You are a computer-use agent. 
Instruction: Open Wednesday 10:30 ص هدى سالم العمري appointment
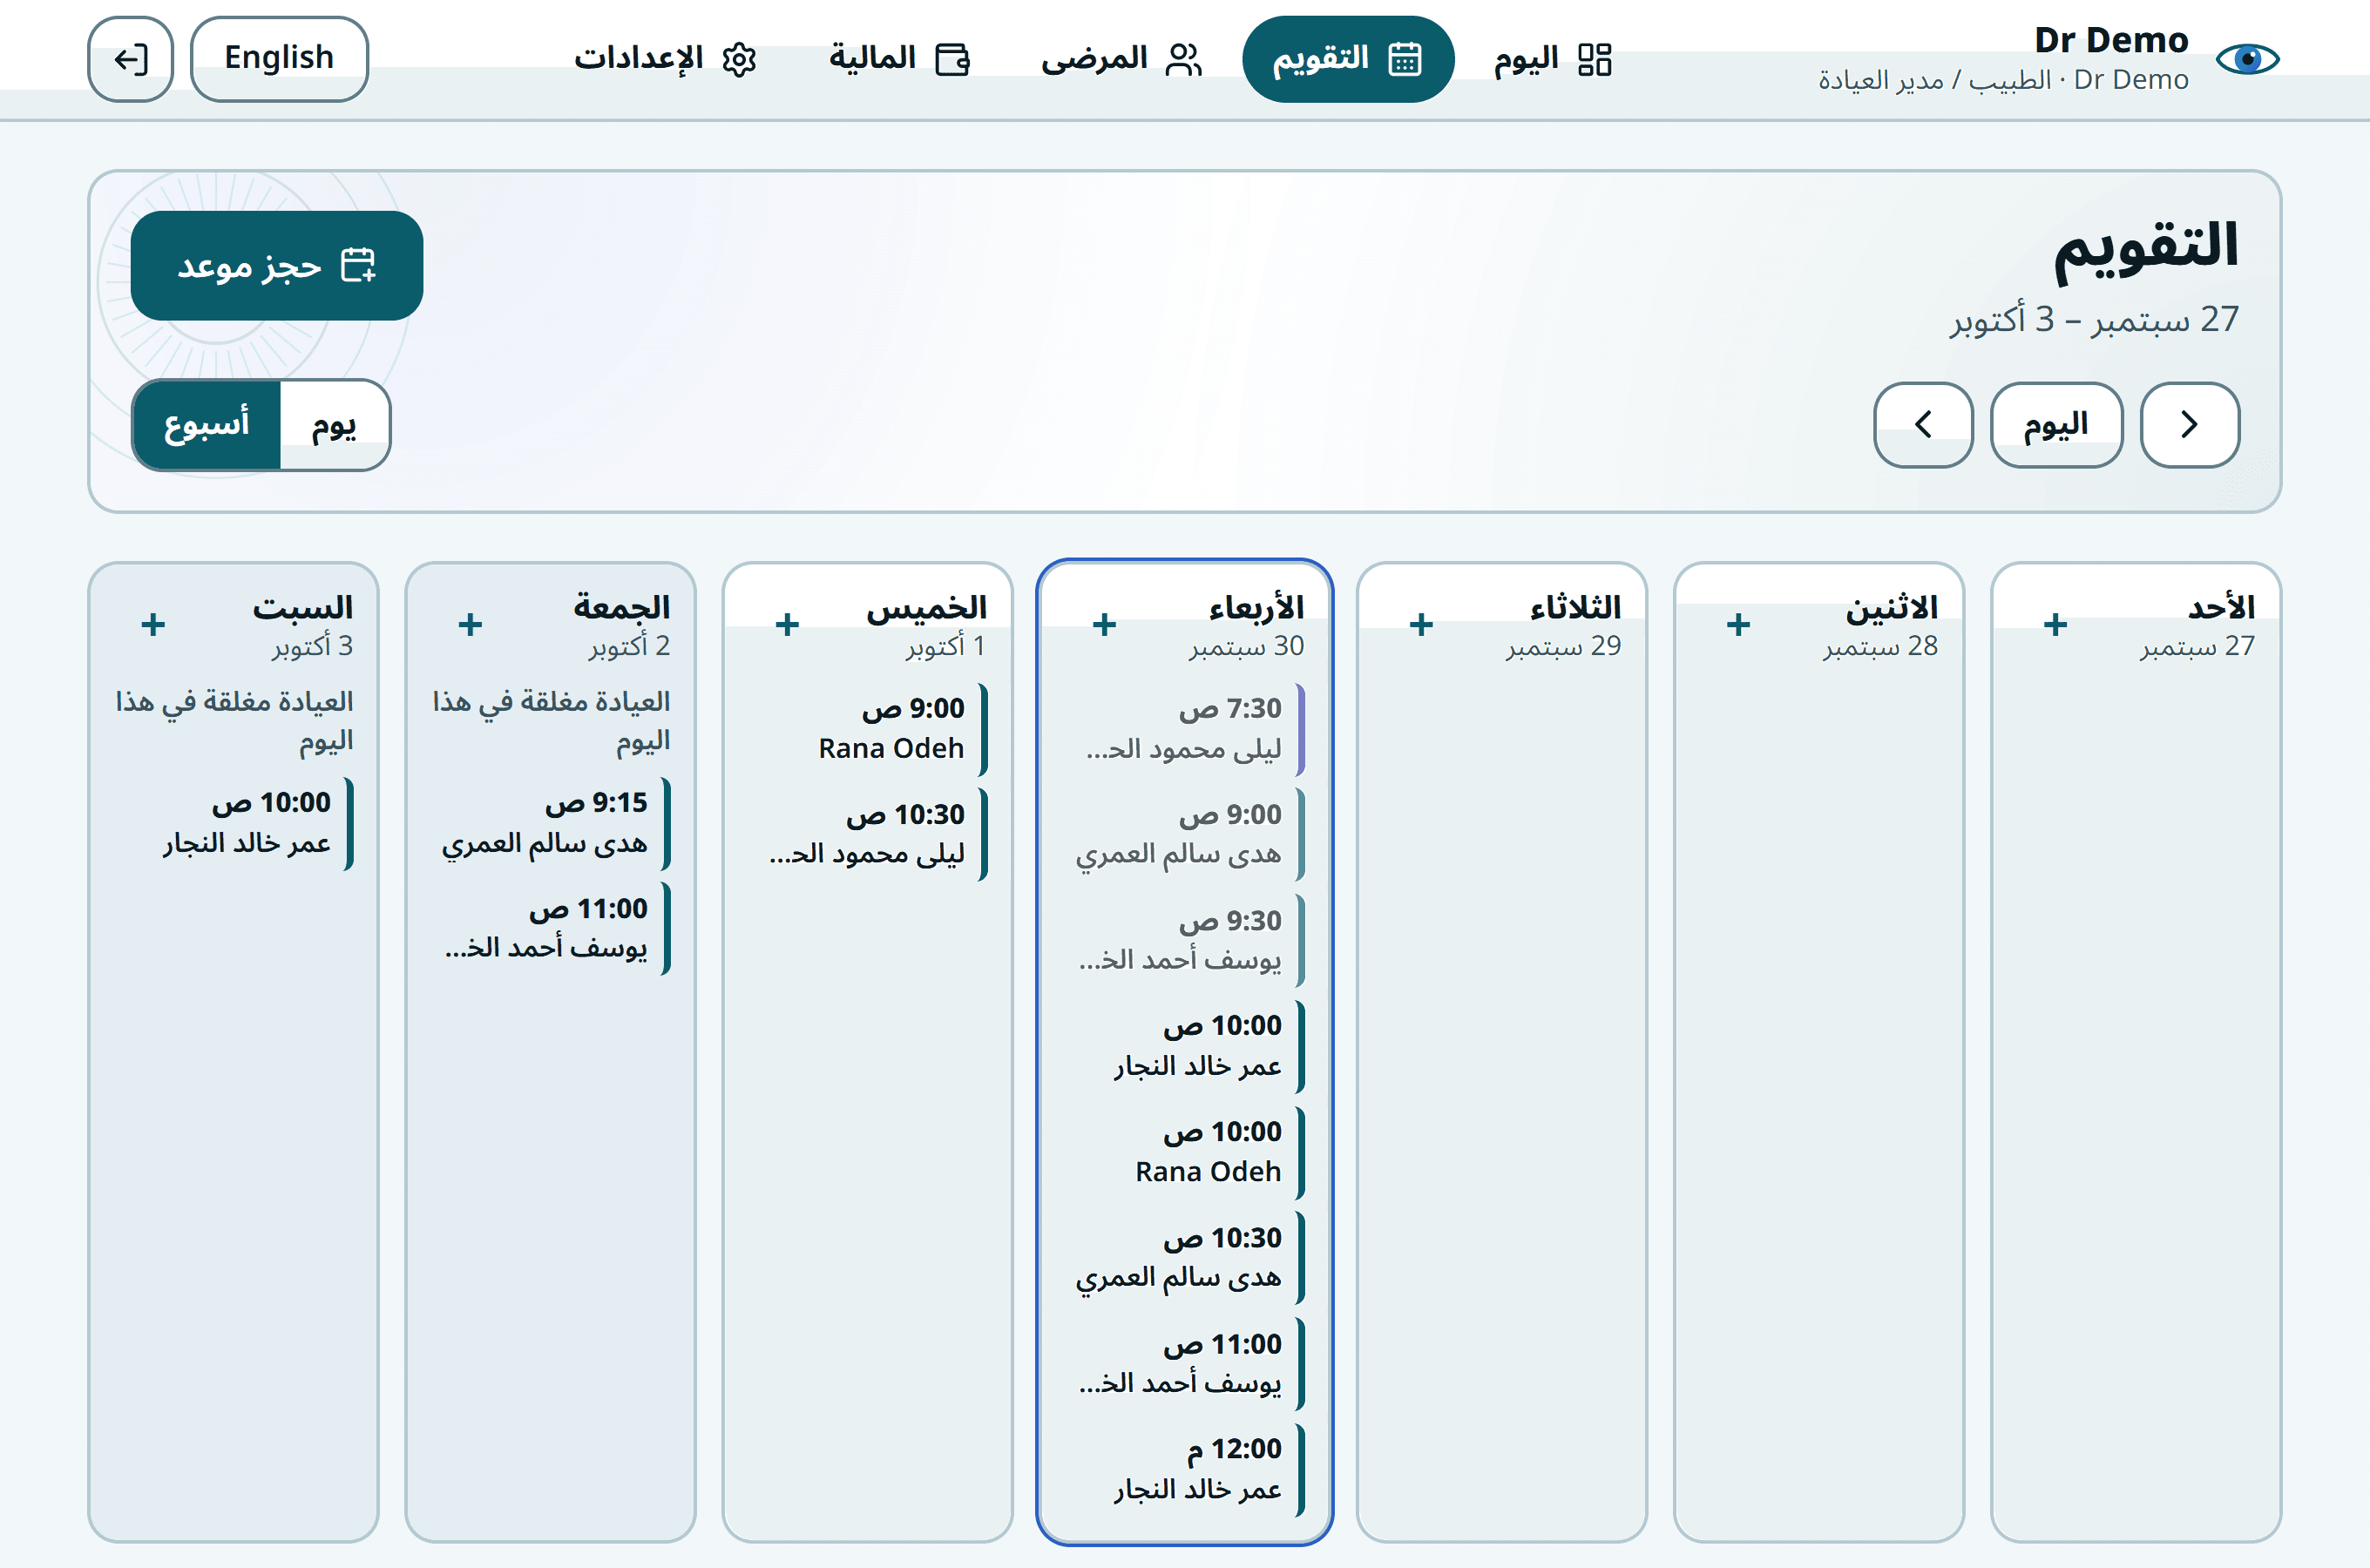point(1185,1257)
